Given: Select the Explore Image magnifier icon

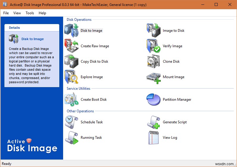Looking at the screenshot, I should pyautogui.click(x=71, y=77).
